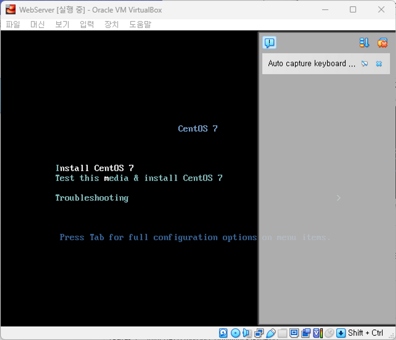Open the 도움말 menu
The width and height of the screenshot is (396, 340).
click(140, 24)
